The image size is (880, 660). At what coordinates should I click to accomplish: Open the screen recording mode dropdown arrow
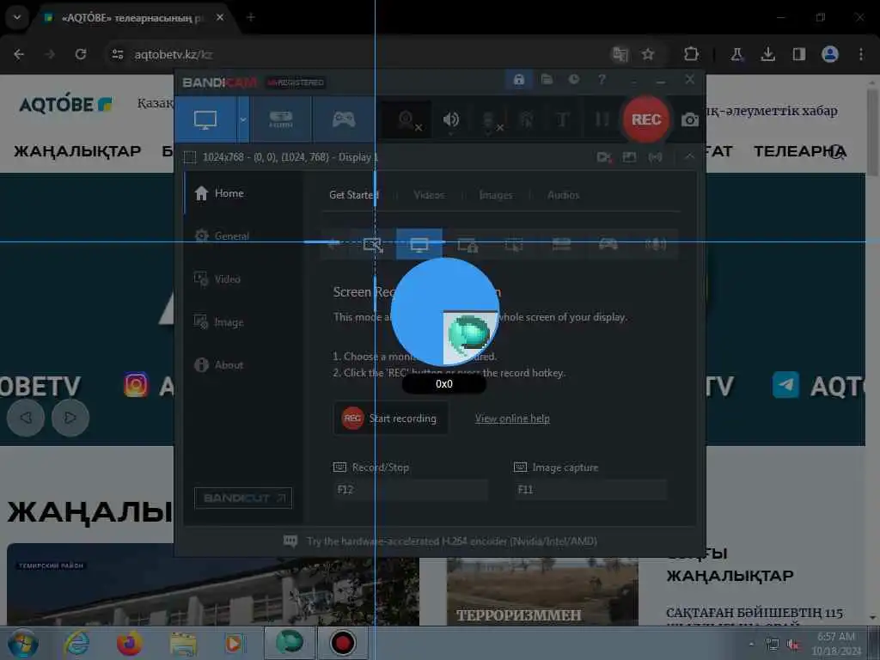[x=242, y=119]
